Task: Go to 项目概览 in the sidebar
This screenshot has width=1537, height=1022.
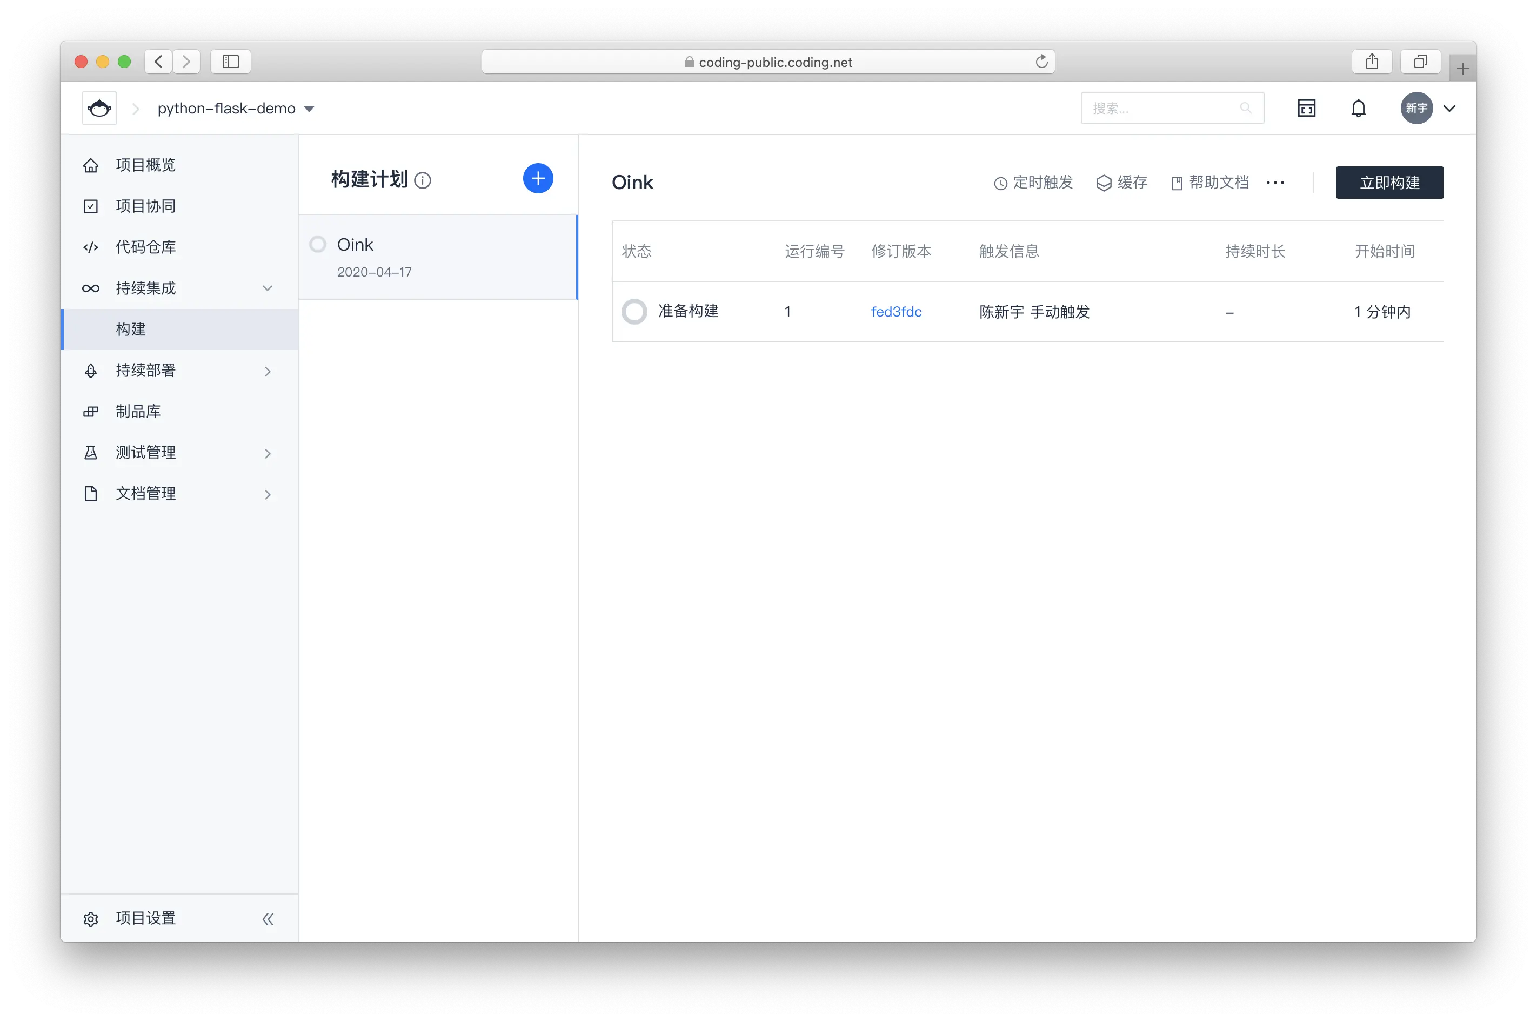Action: pyautogui.click(x=145, y=165)
